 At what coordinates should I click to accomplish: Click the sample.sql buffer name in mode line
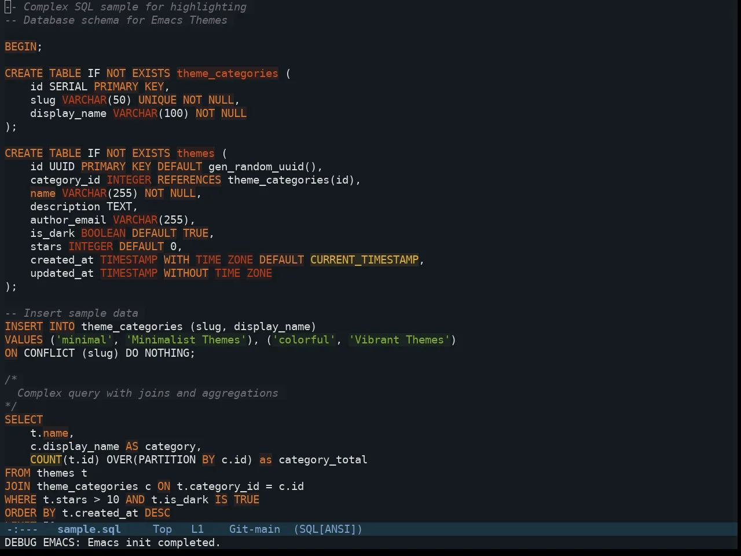pos(89,529)
